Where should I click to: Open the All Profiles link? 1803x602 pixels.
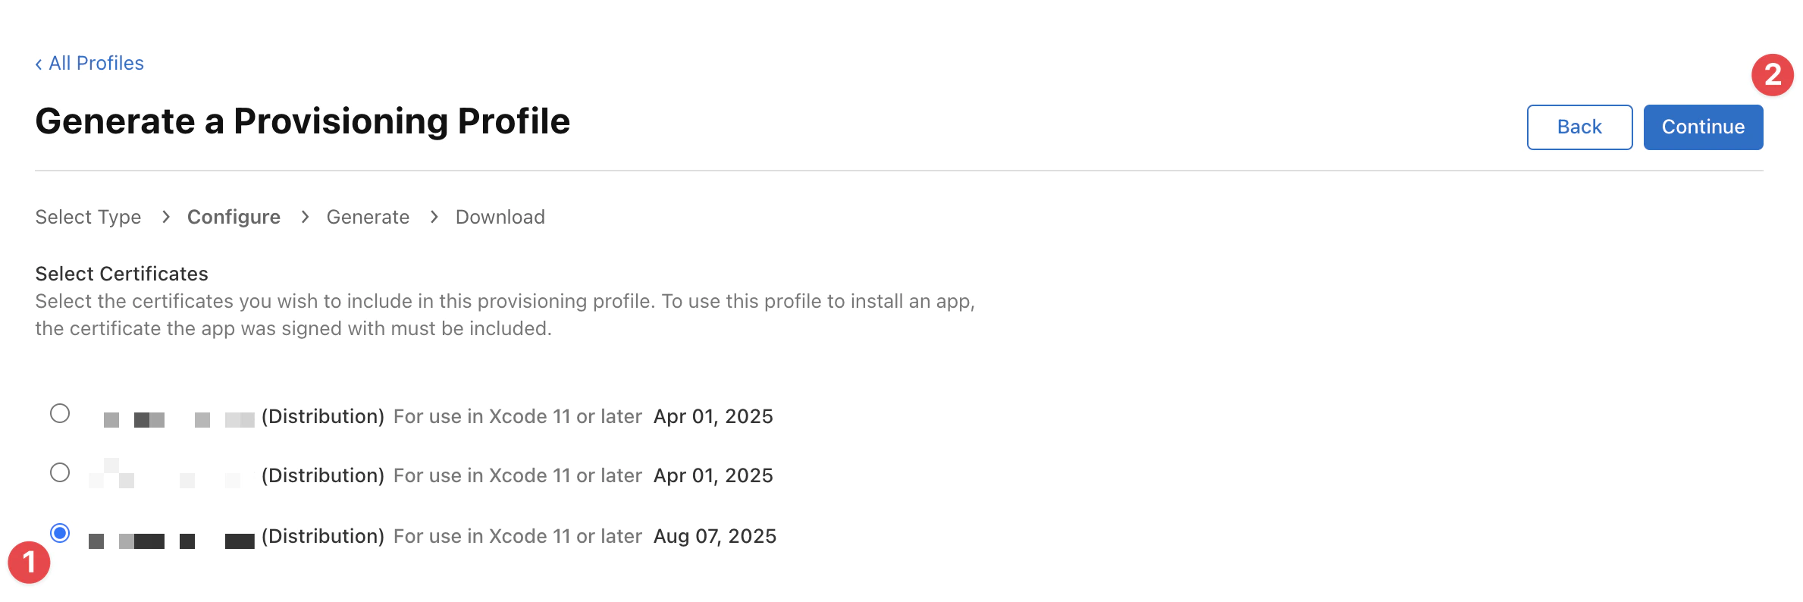96,64
